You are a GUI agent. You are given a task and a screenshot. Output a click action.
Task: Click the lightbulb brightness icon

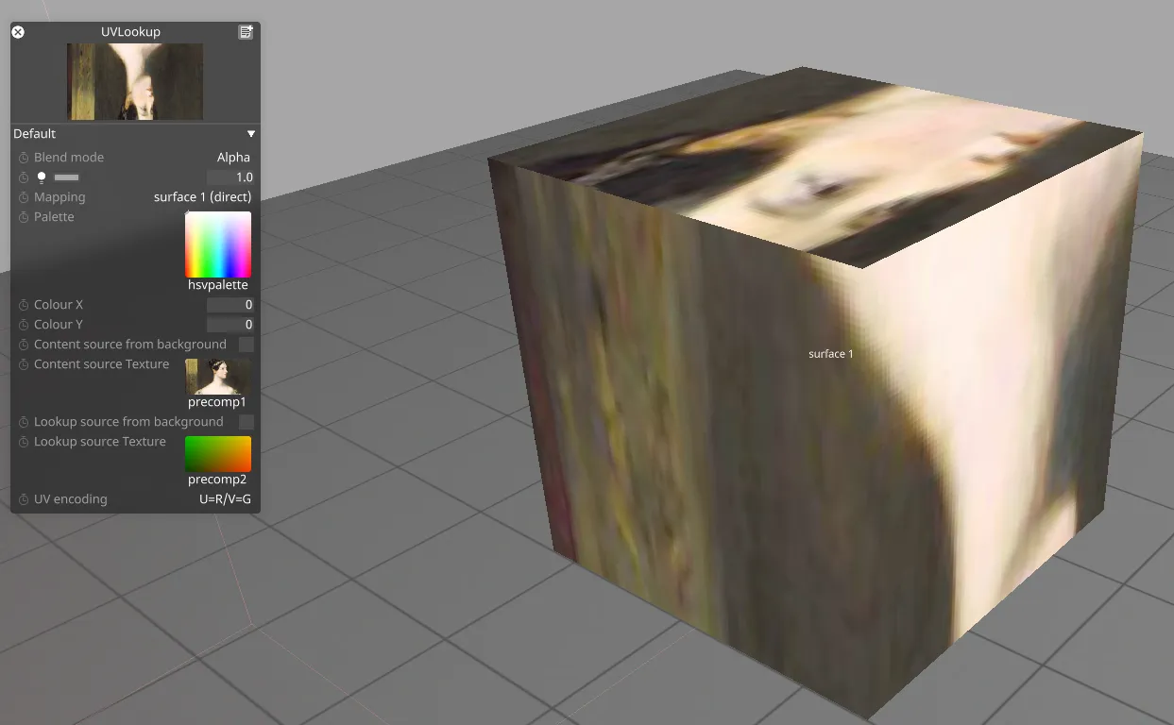42,177
